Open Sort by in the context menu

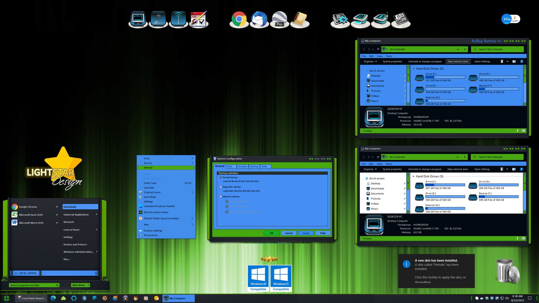(x=166, y=163)
